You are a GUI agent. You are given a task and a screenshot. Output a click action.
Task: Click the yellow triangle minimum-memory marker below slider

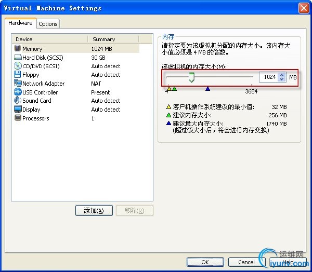(x=169, y=88)
